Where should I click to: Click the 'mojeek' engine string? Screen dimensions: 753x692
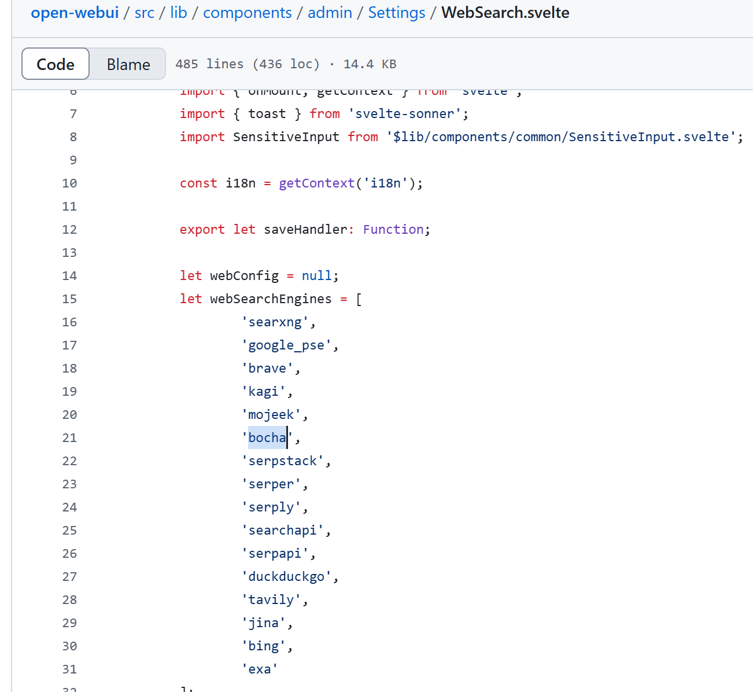click(271, 415)
